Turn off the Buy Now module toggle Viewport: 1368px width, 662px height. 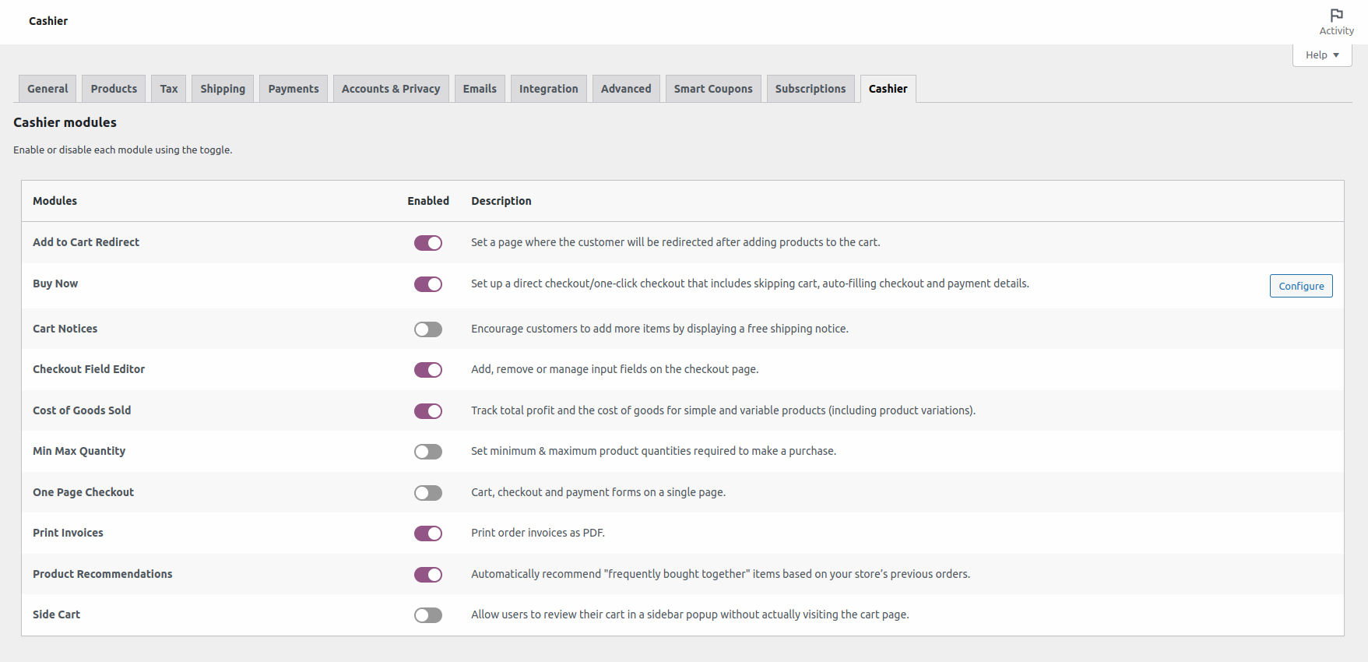point(427,284)
